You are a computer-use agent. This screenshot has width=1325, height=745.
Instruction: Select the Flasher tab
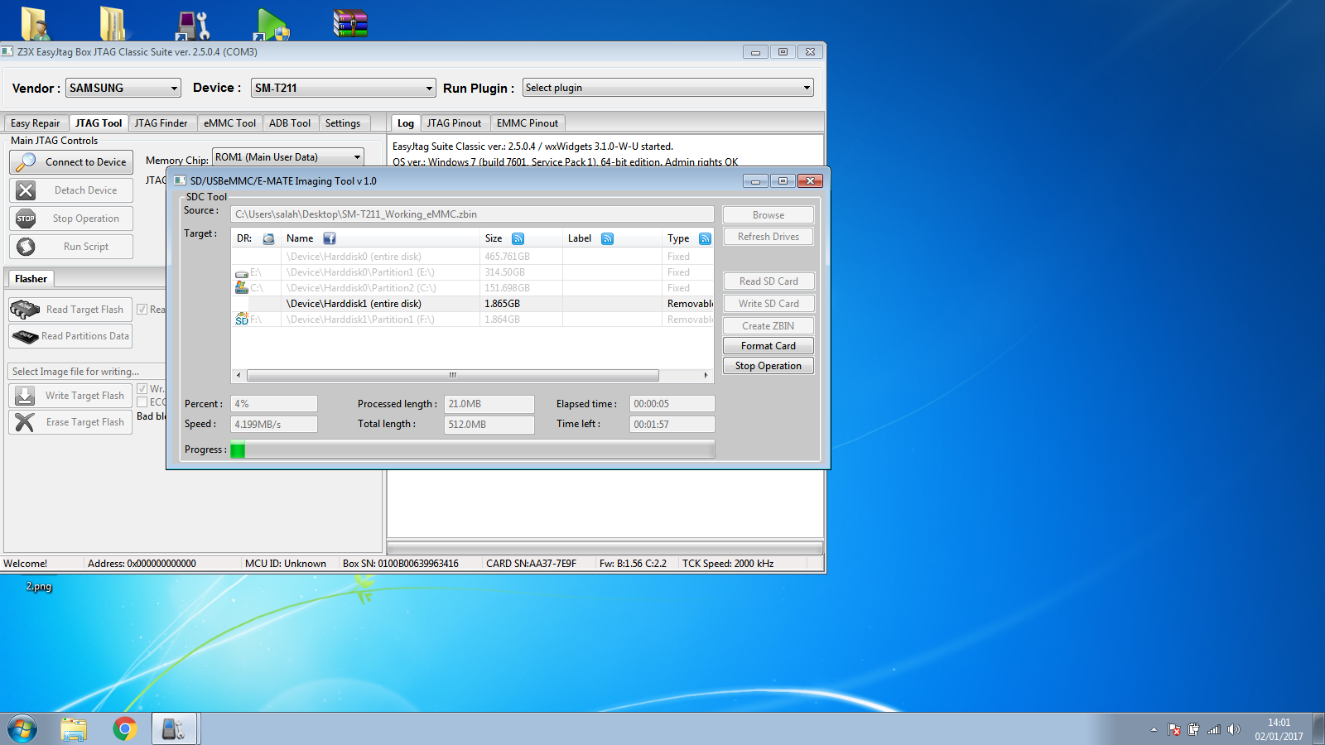31,279
